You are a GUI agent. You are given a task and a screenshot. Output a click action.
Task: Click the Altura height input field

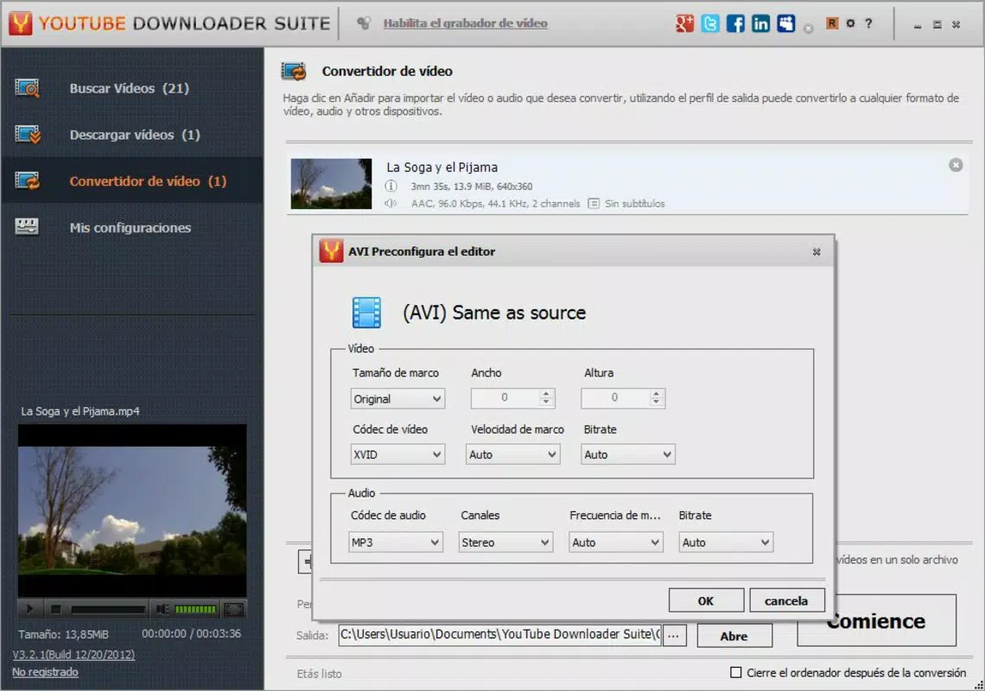(x=615, y=397)
